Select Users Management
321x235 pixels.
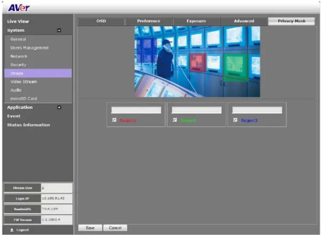coord(30,48)
